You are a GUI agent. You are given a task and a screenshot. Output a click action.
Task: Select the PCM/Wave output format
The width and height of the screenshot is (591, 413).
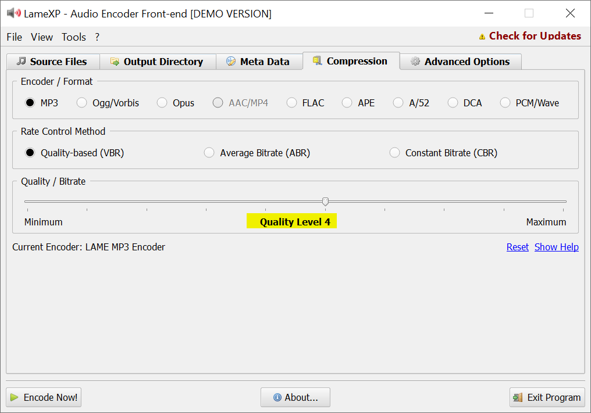click(505, 103)
